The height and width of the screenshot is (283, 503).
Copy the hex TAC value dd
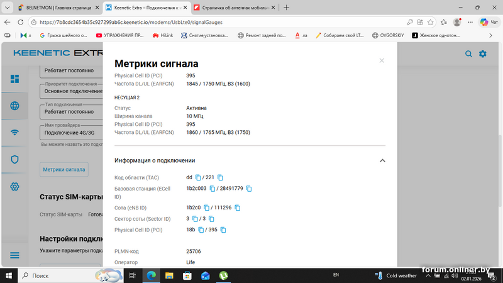[198, 177]
